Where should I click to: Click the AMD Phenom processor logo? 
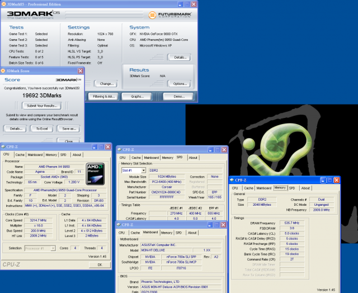point(95,174)
